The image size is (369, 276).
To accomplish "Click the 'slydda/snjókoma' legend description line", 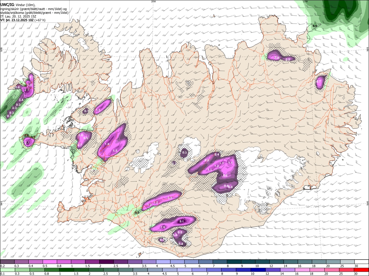I will (x=35, y=13).
